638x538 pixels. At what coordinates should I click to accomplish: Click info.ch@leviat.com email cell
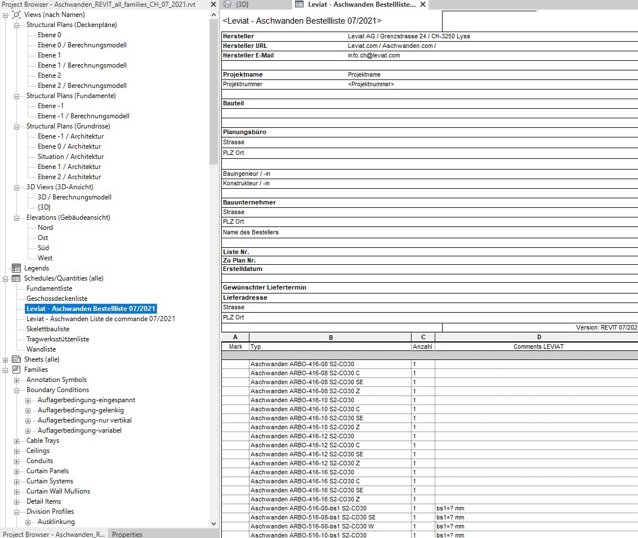click(x=374, y=55)
